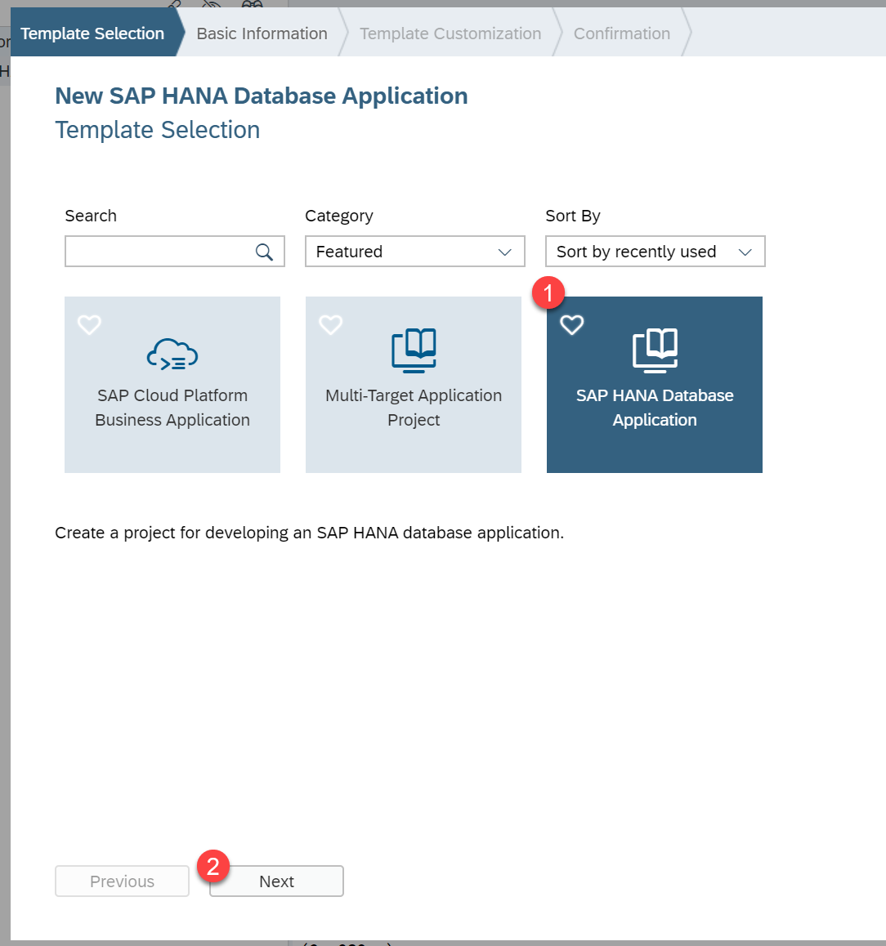886x946 pixels.
Task: Go to the Template Selection step
Action: pyautogui.click(x=92, y=33)
